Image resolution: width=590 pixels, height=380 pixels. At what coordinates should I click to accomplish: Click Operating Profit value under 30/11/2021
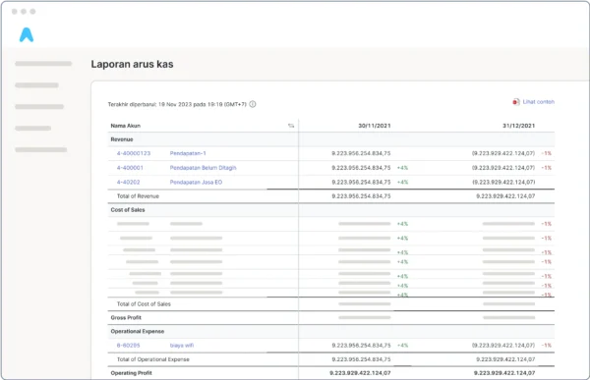(x=360, y=373)
